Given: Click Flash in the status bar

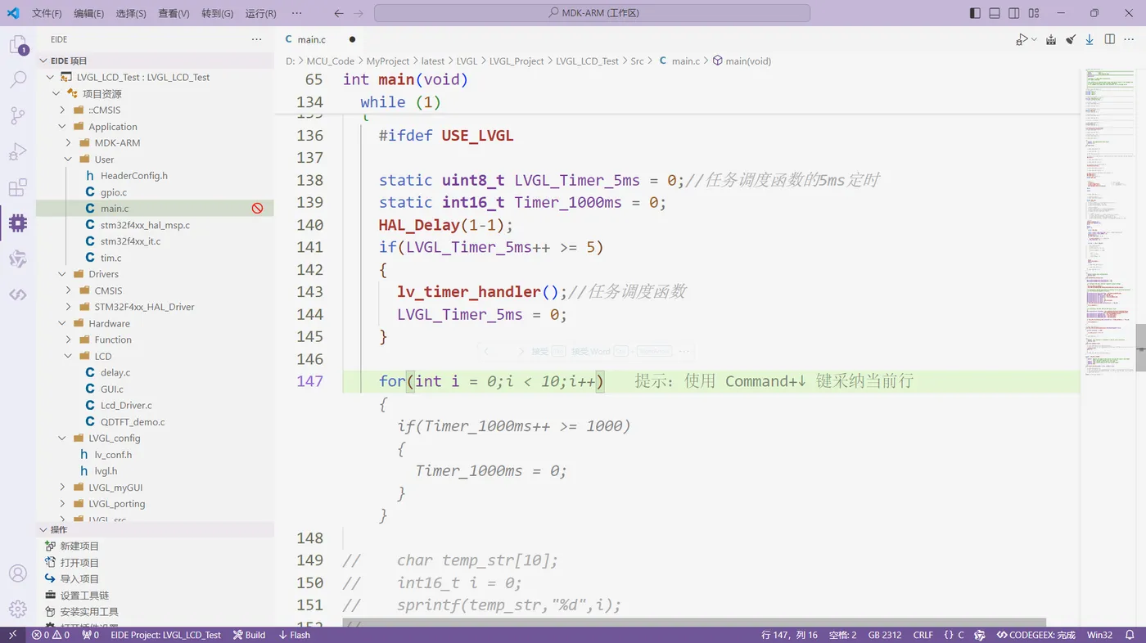Looking at the screenshot, I should (294, 635).
